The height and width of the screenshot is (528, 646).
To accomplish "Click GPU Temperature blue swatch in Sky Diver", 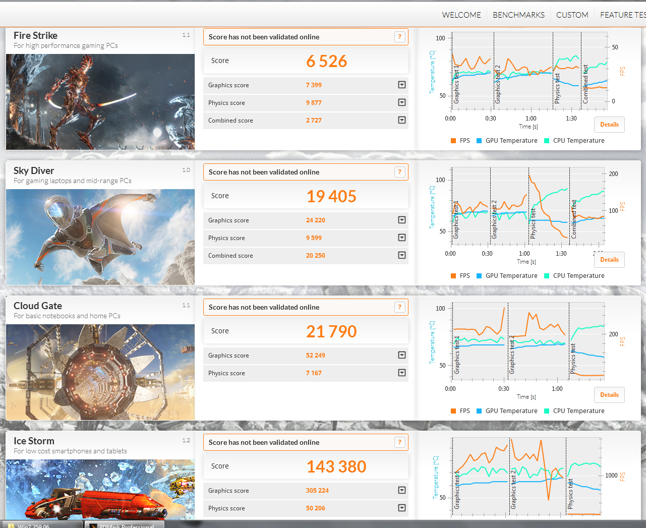I will [x=479, y=276].
